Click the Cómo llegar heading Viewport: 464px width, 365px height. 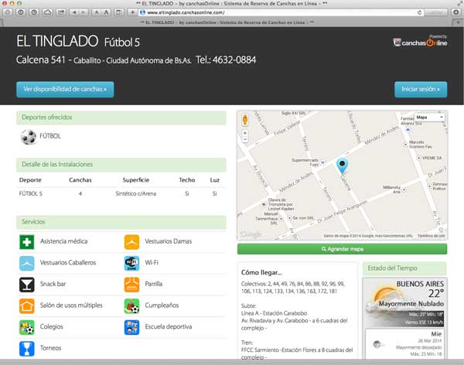pyautogui.click(x=261, y=272)
